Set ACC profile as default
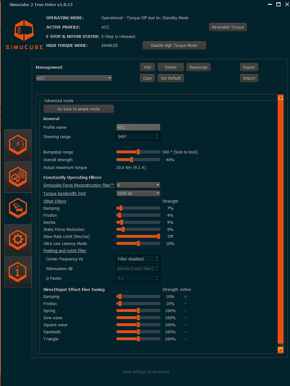The image size is (290, 386). 171,78
